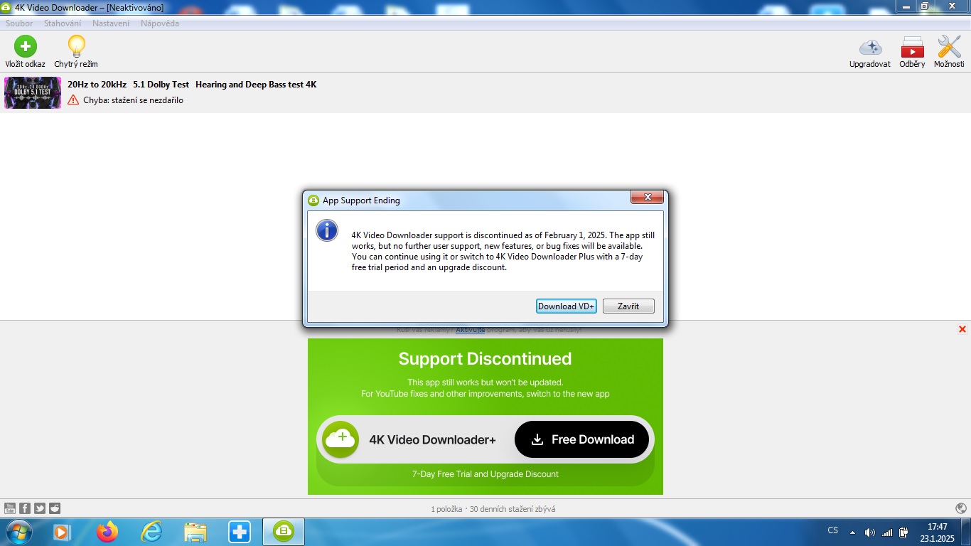Open Odběry subscriptions icon
This screenshot has height=546, width=971.
912,48
